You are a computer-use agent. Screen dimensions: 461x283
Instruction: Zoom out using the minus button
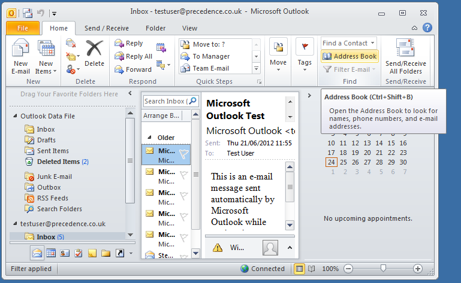click(x=348, y=269)
